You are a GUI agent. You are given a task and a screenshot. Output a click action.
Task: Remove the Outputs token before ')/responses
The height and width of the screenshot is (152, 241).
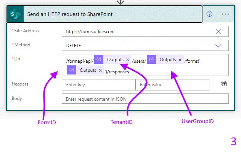point(100,70)
